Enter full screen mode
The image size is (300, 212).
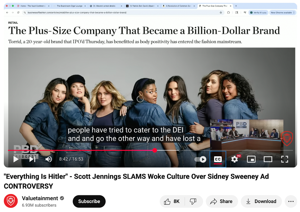(285, 159)
